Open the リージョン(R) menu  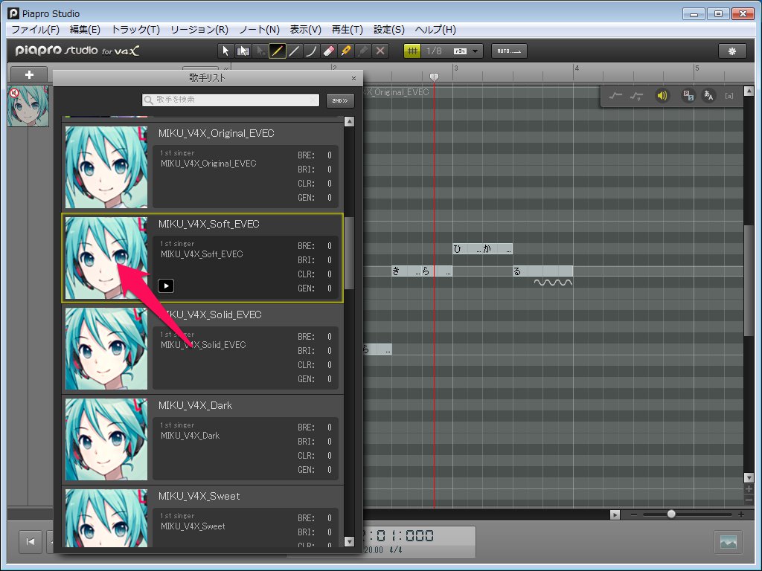(x=199, y=30)
